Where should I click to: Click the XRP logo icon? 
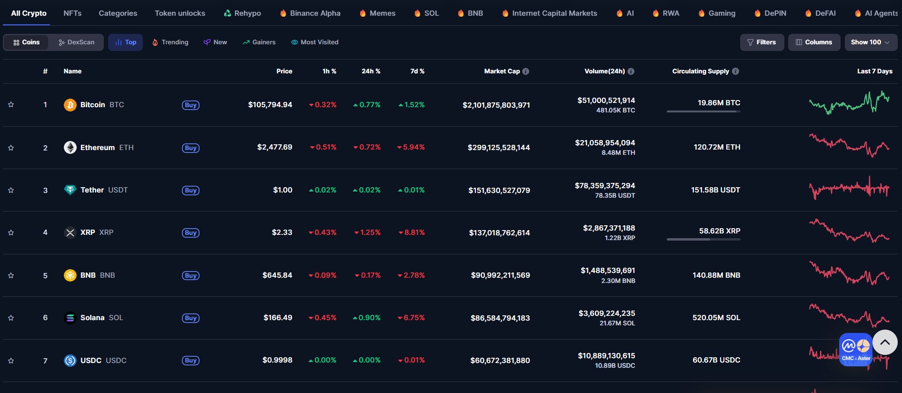[70, 232]
